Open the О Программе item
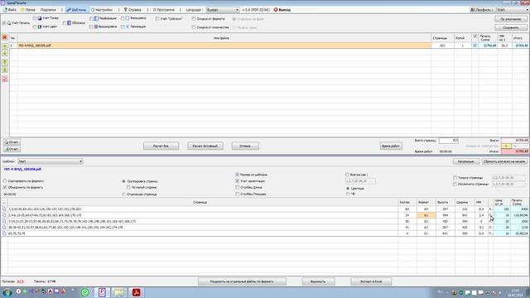This screenshot has height=298, width=530. (164, 10)
